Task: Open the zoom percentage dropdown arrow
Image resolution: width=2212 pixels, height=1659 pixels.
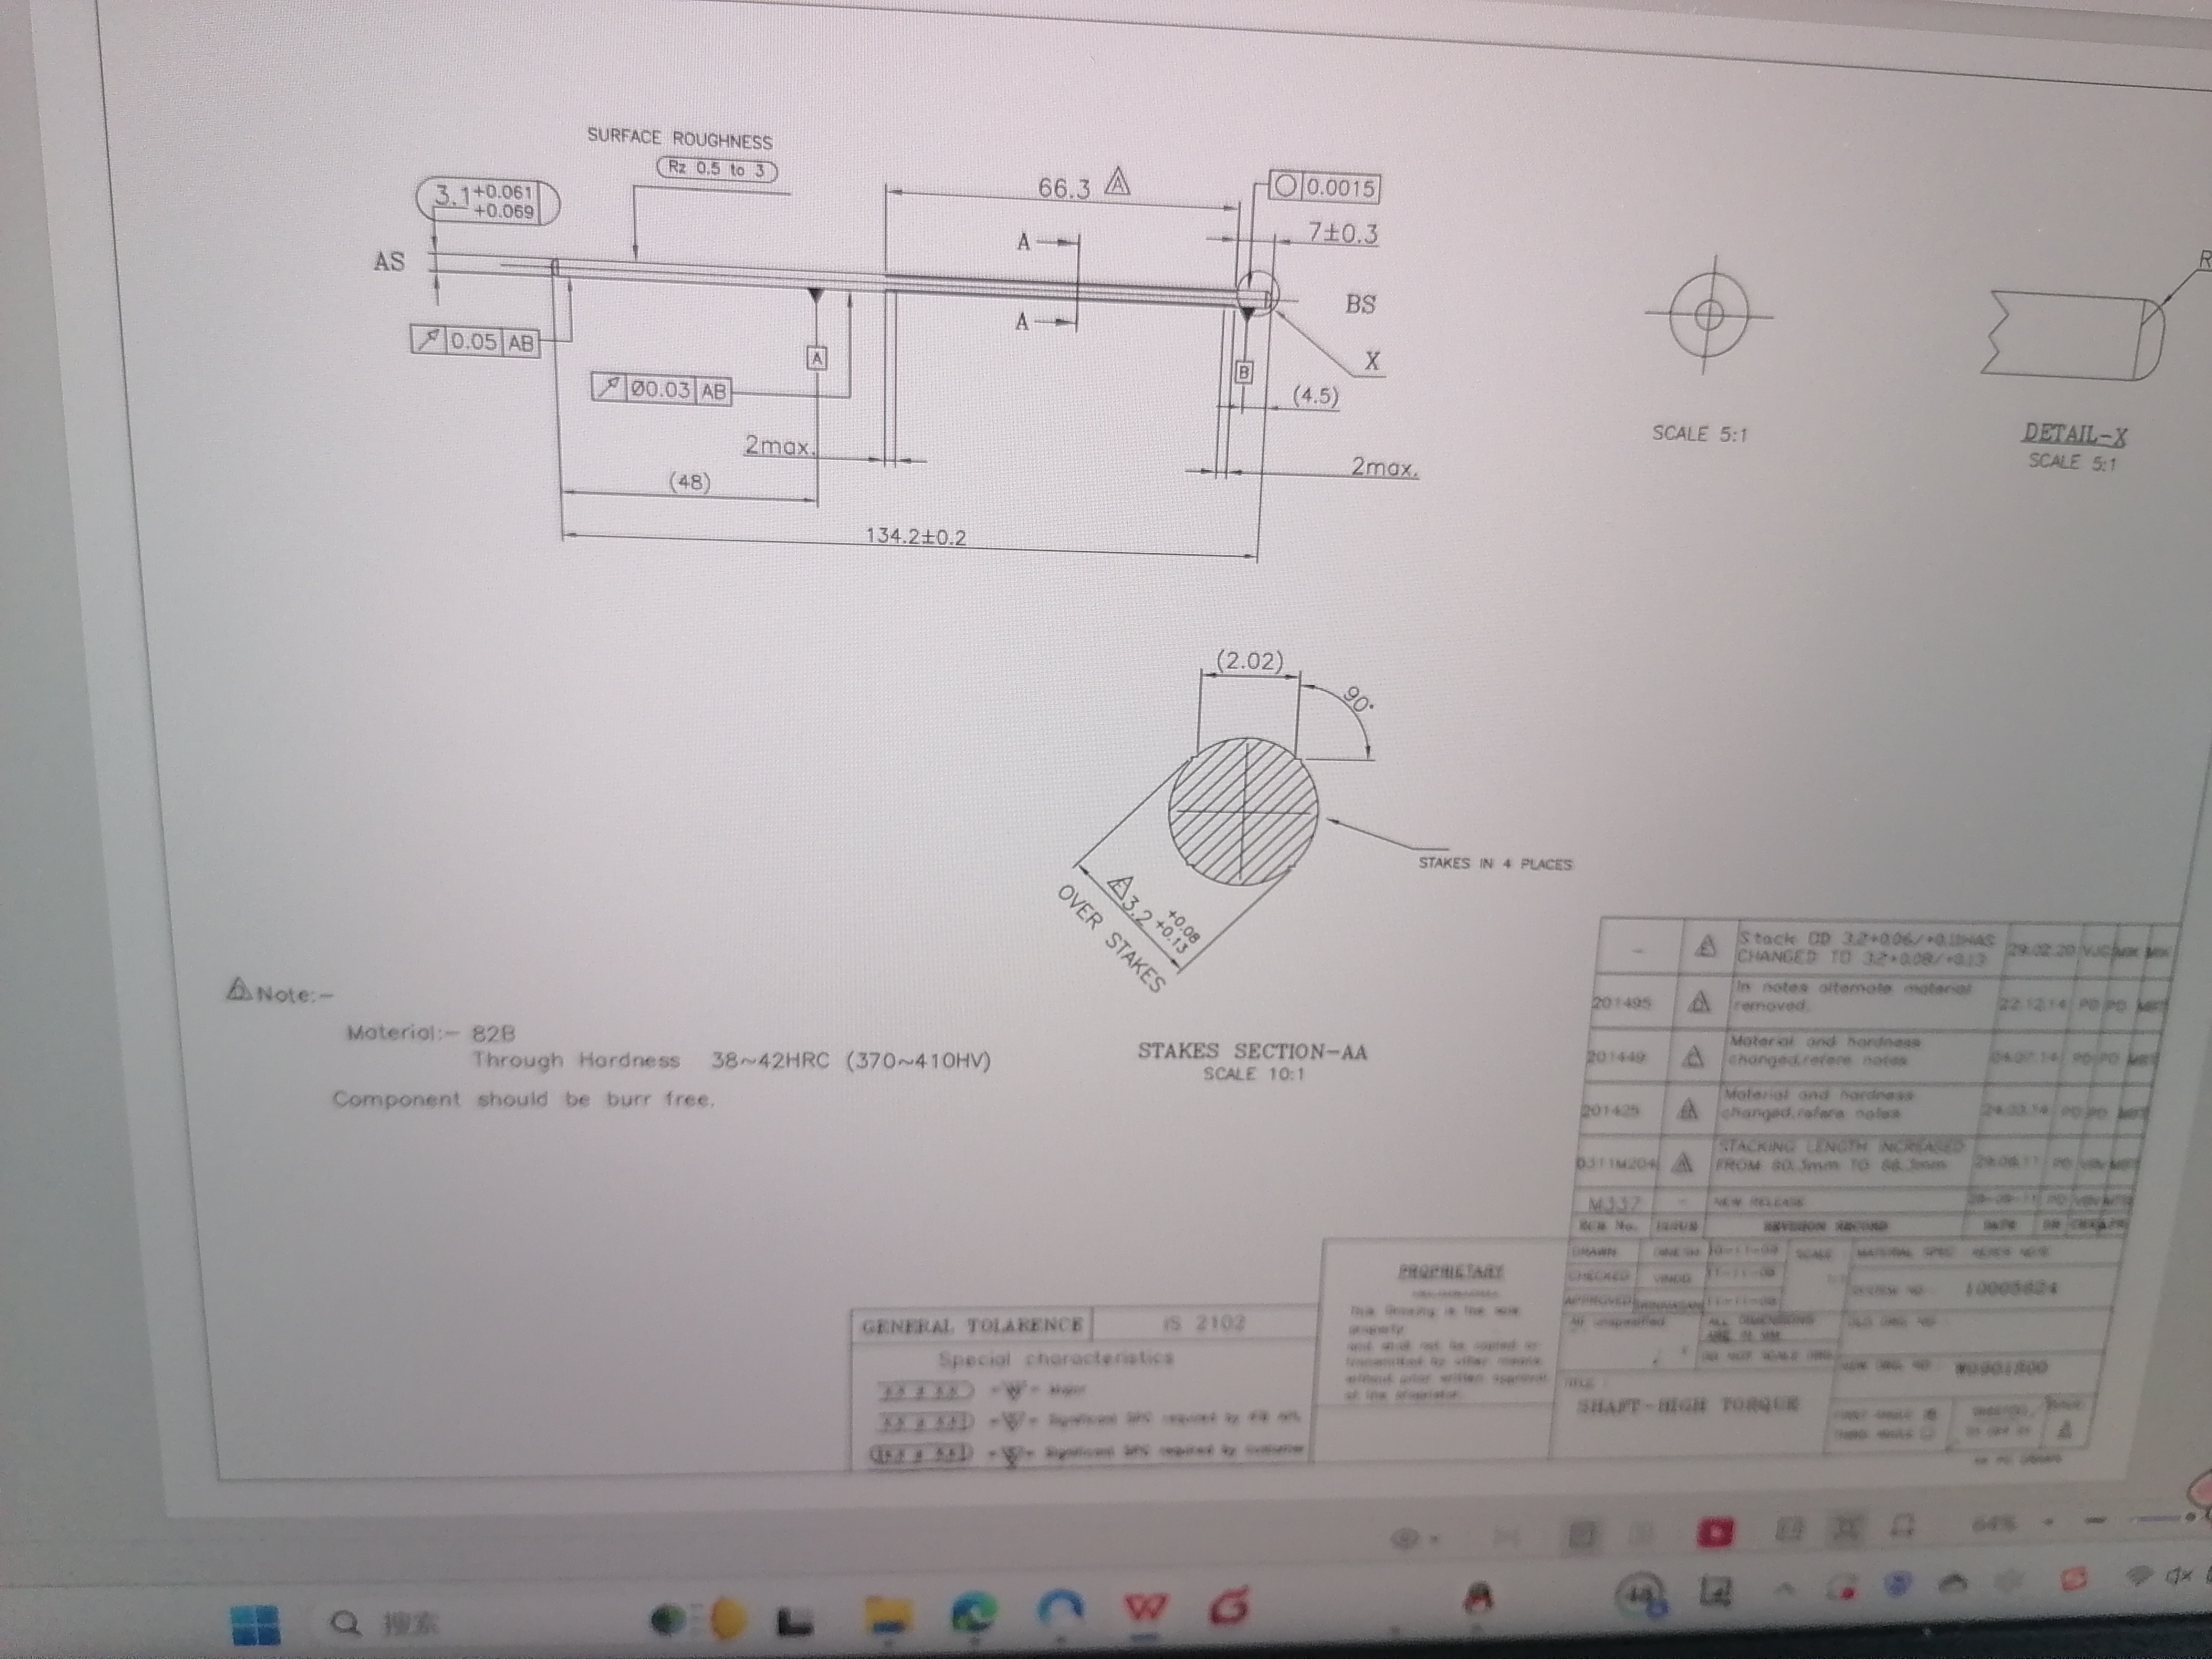Action: [x=2048, y=1522]
